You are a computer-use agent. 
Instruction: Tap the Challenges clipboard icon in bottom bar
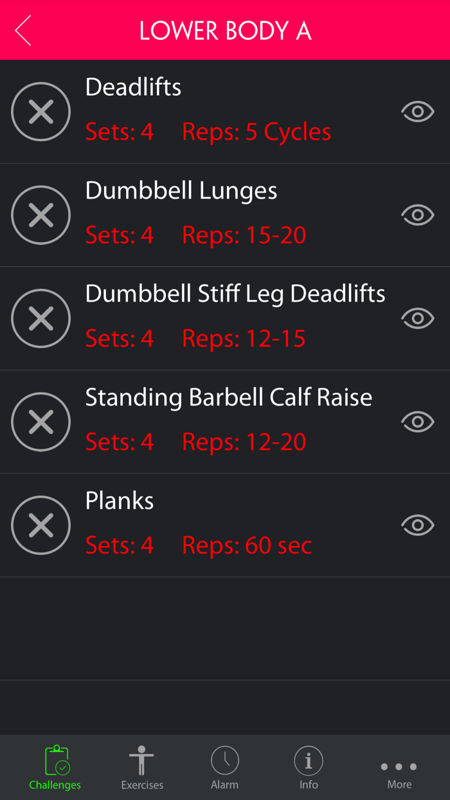pyautogui.click(x=55, y=762)
